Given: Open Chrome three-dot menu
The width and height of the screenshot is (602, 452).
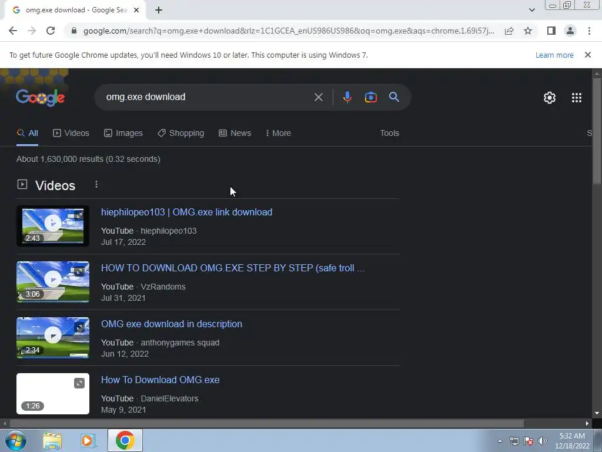Looking at the screenshot, I should tap(589, 31).
